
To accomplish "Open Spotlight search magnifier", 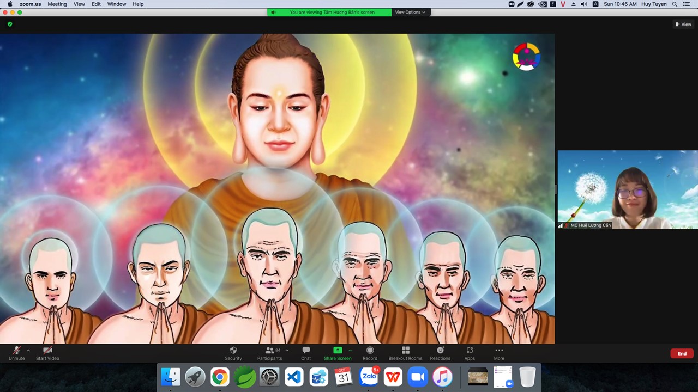I will coord(675,4).
